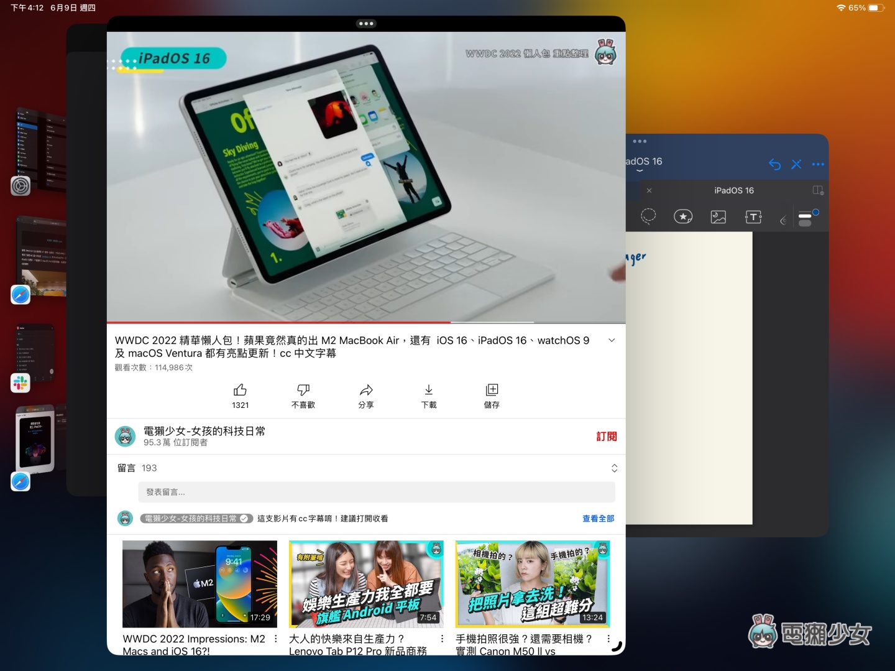Close the iPadOS 16 tab in notes window
The image size is (895, 671).
649,191
